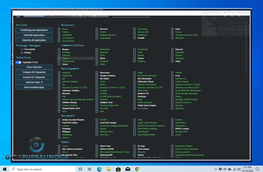Viewport: 263px width, 172px height.
Task: Click the Thorium Browser AVX2 label
Action: (187, 35)
